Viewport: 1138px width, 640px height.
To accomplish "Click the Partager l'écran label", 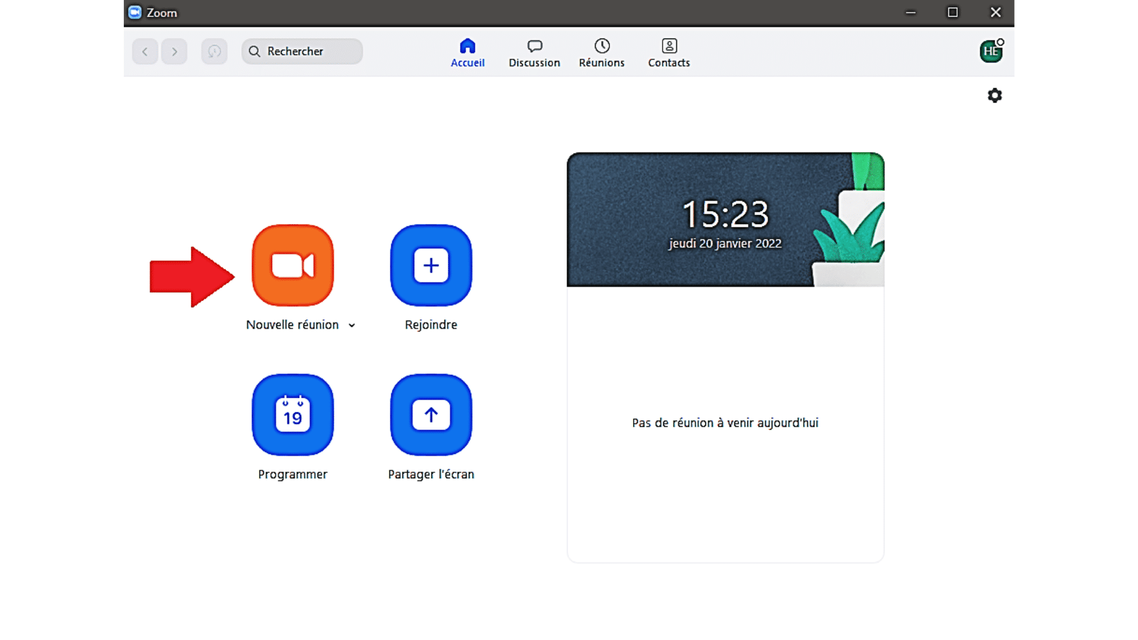I will point(431,474).
